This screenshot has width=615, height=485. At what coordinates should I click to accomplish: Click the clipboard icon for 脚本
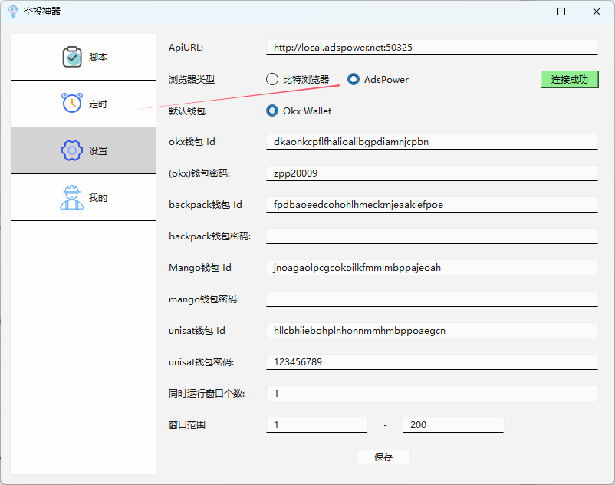pyautogui.click(x=72, y=58)
